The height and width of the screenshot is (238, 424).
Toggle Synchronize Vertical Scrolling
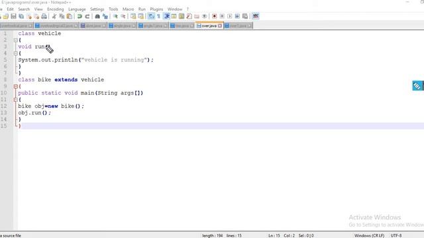coord(133,17)
